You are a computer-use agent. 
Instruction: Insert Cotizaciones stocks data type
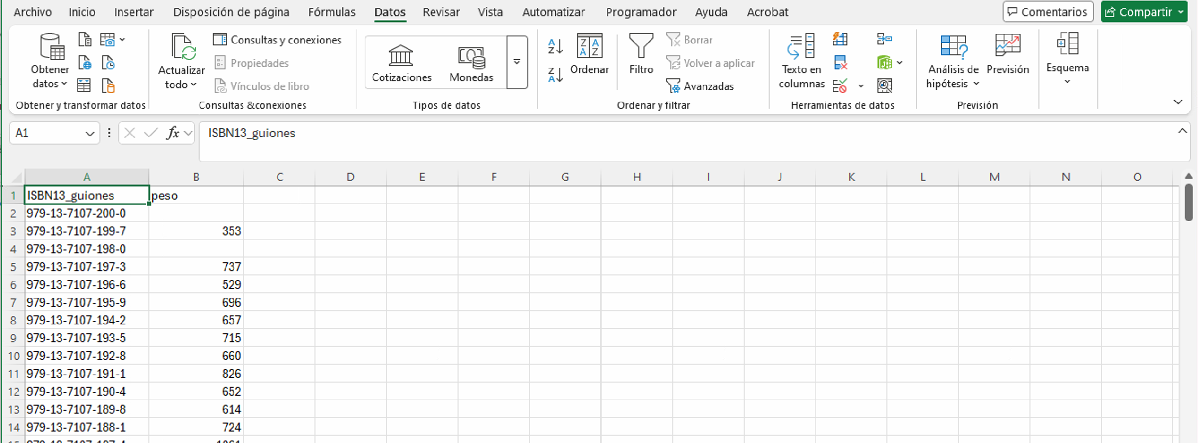(401, 63)
